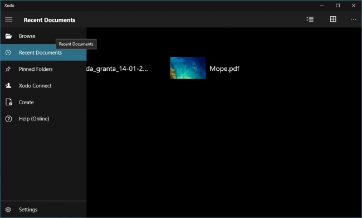The image size is (362, 218).
Task: Click the Xodo Connect person icon
Action: point(8,85)
